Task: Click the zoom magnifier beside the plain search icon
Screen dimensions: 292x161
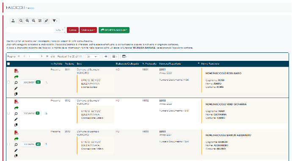Action: point(28,21)
